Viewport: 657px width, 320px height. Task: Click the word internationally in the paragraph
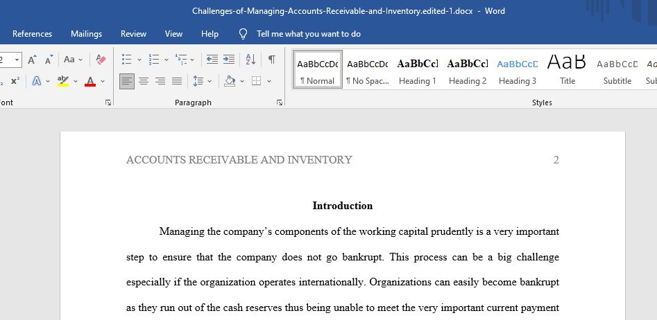point(332,283)
